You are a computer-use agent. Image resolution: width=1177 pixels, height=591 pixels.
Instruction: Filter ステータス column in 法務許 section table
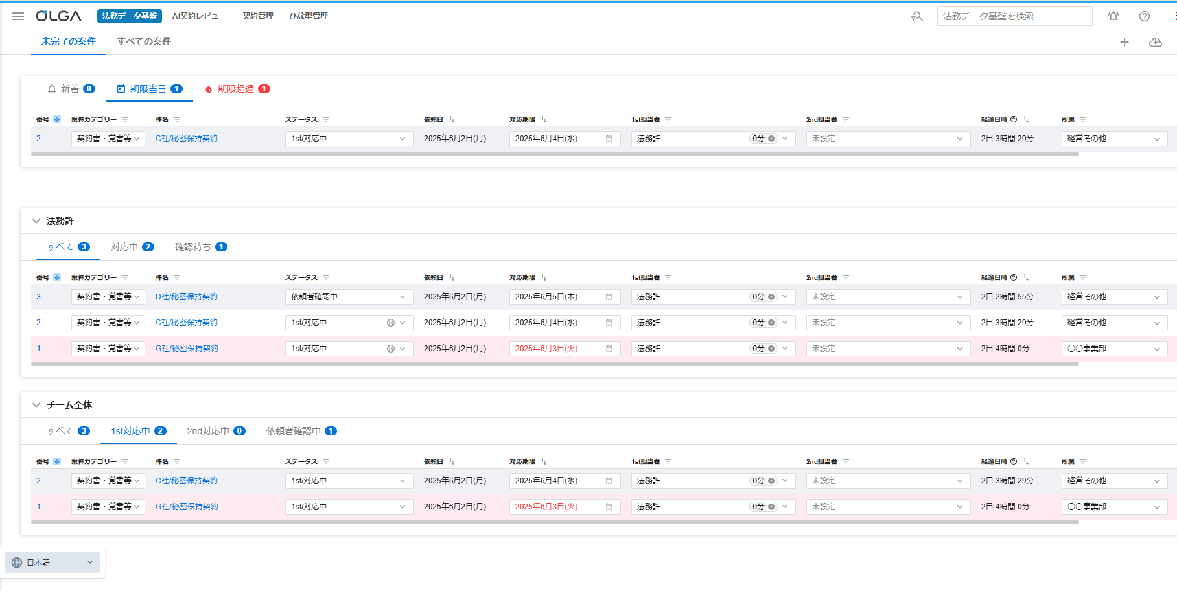click(326, 277)
